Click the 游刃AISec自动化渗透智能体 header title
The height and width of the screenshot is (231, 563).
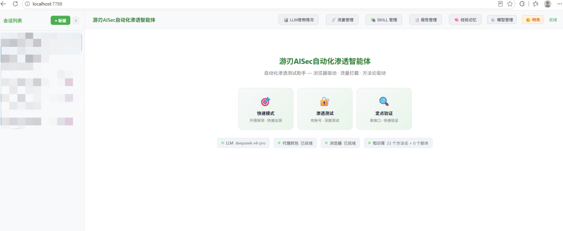coord(124,20)
